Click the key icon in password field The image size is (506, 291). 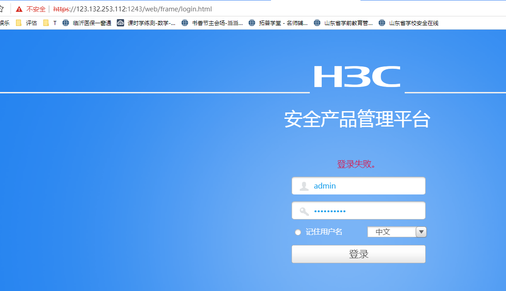click(304, 211)
